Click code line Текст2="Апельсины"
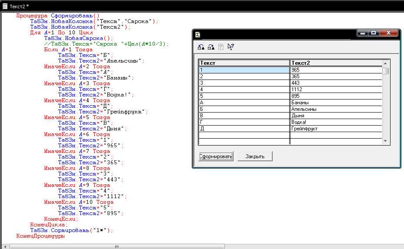 click(x=101, y=61)
